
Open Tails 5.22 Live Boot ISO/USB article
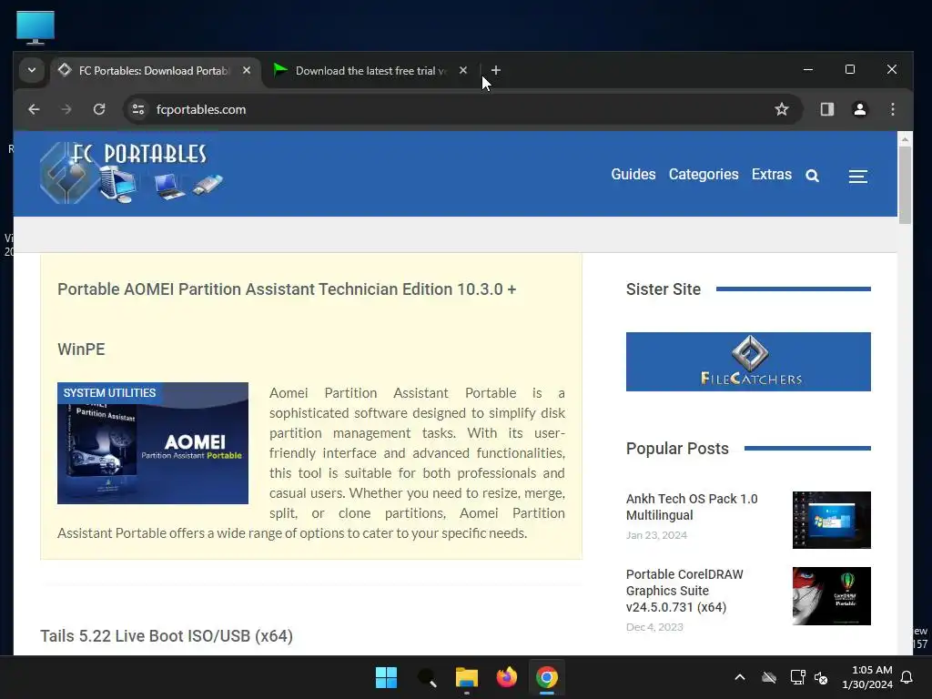coord(167,636)
